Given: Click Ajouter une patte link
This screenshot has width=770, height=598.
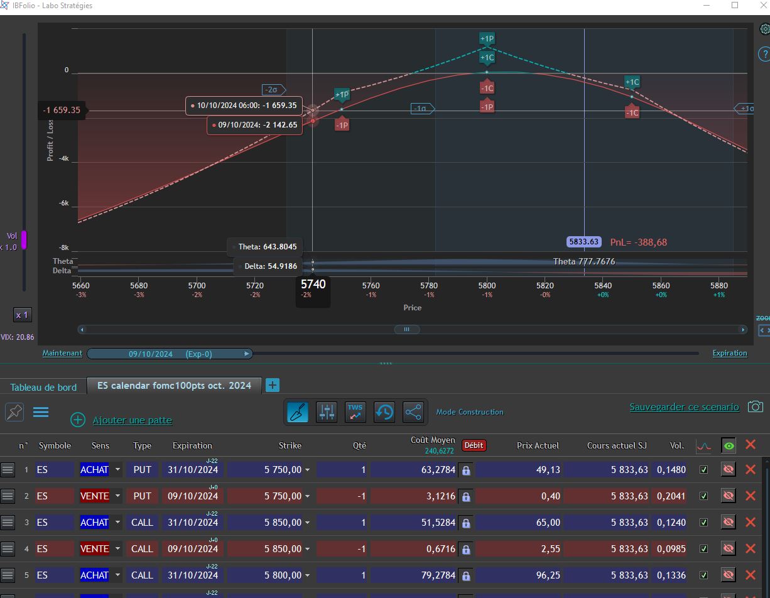Looking at the screenshot, I should pyautogui.click(x=133, y=420).
